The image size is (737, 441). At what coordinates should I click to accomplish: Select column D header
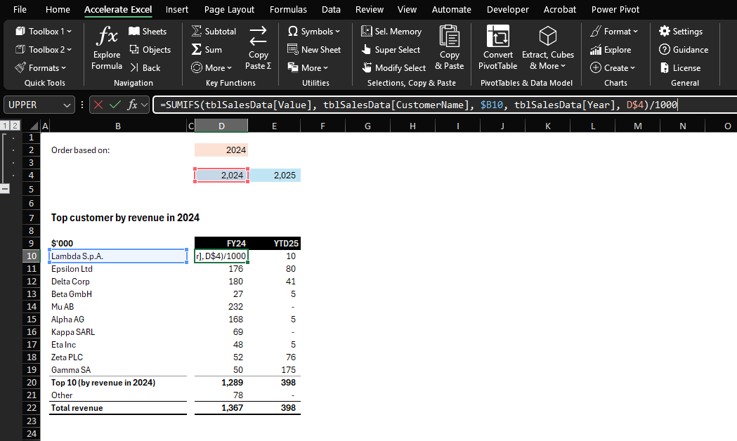221,126
